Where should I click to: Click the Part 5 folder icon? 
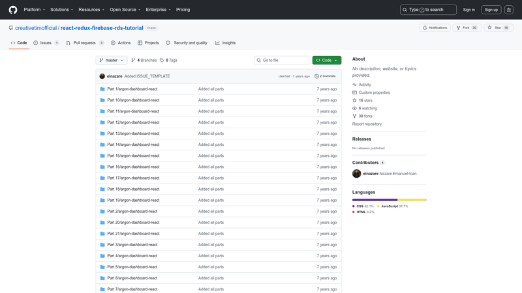tap(102, 267)
